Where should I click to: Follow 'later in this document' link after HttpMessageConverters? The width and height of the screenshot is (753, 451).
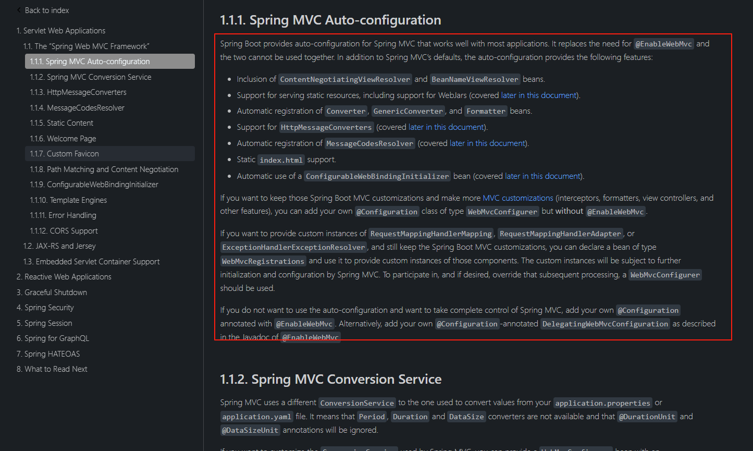tap(446, 127)
